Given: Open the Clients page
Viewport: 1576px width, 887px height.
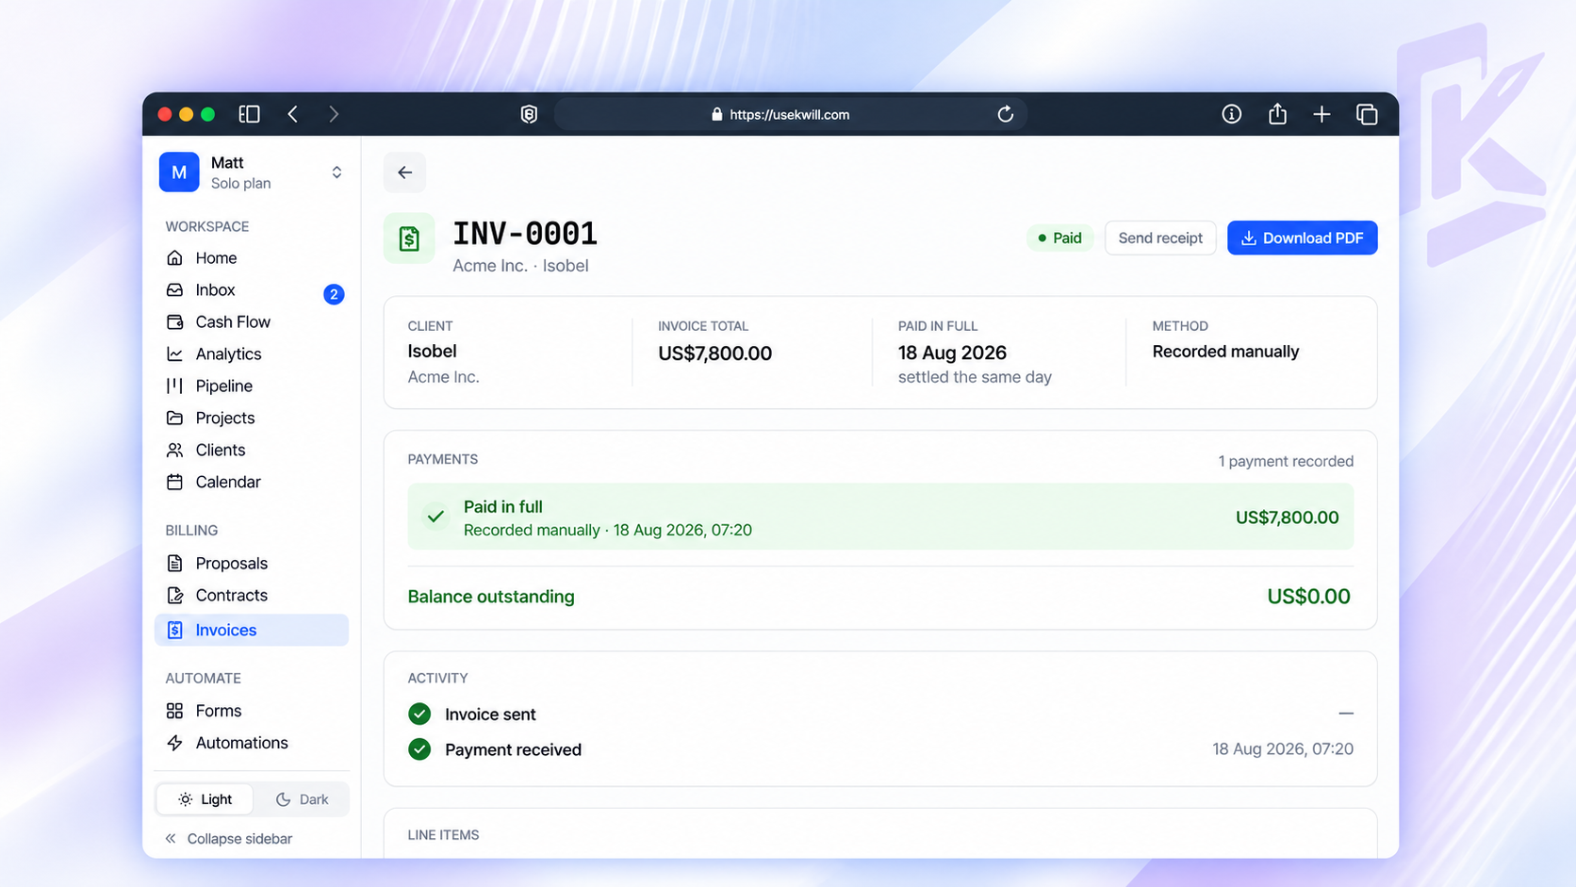Looking at the screenshot, I should [252, 451].
